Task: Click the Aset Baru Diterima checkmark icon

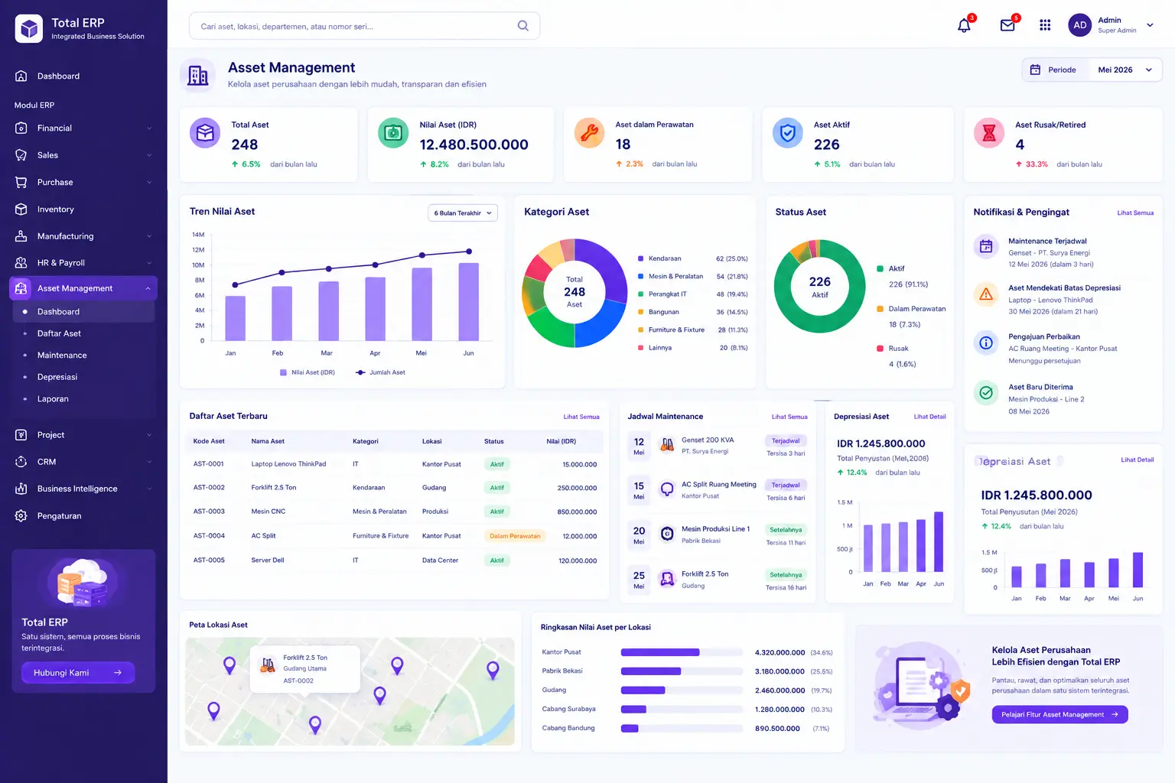Action: 986,392
